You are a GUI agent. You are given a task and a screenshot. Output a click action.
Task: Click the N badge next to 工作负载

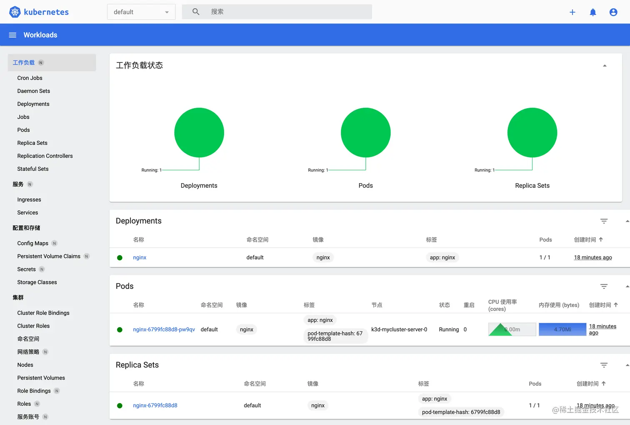(x=41, y=63)
